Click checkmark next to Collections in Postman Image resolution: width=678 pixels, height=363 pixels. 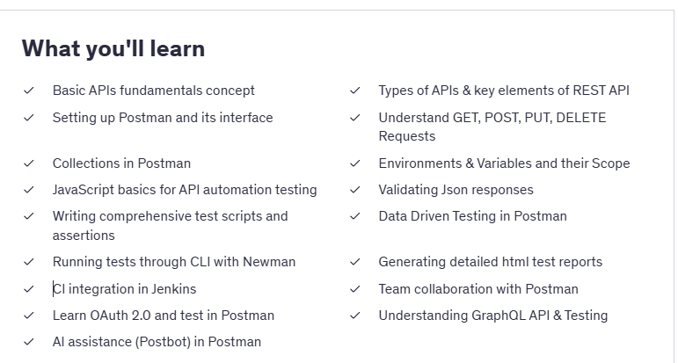[29, 163]
